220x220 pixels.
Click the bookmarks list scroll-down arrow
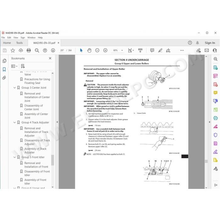pos(52,187)
